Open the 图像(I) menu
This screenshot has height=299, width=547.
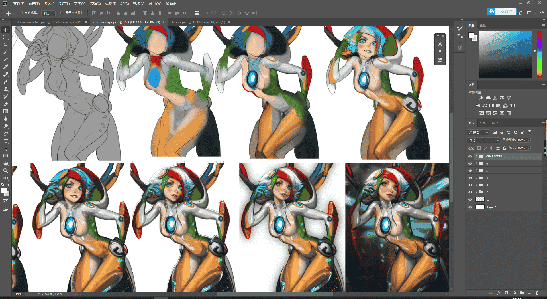click(x=49, y=3)
